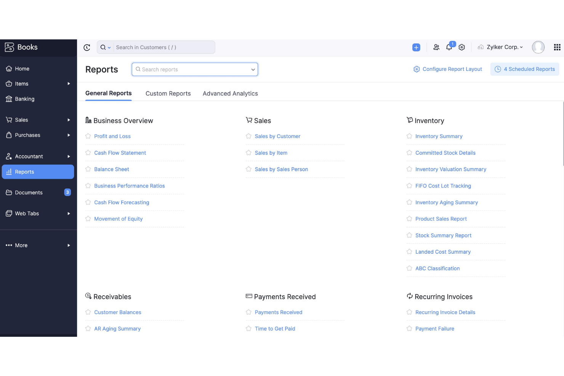Open the Cash Flow Forecasting report
Viewport: 564px width, 376px height.
(122, 202)
